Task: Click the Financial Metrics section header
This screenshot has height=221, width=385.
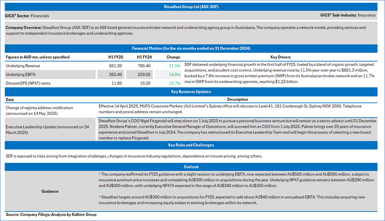Action: click(191, 48)
